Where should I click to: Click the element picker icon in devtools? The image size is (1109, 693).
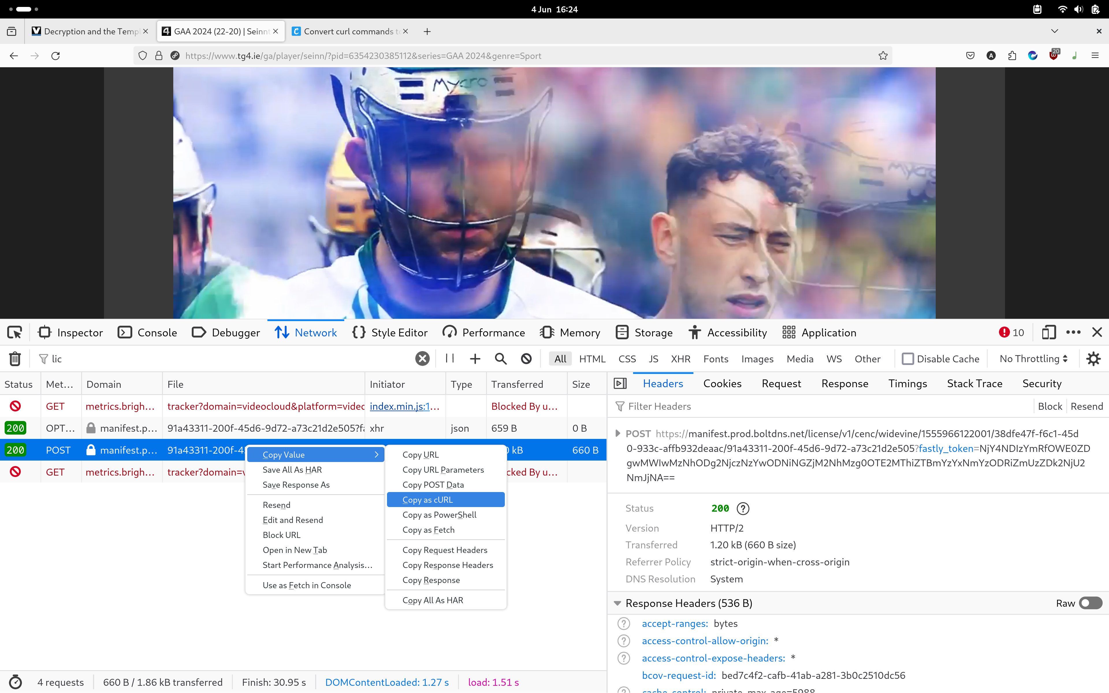[x=15, y=332]
